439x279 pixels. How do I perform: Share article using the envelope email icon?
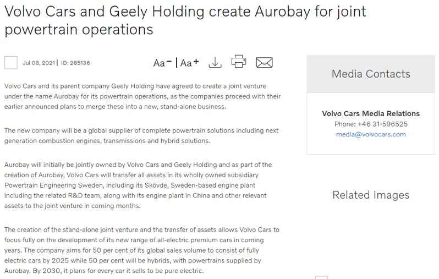[x=264, y=63]
